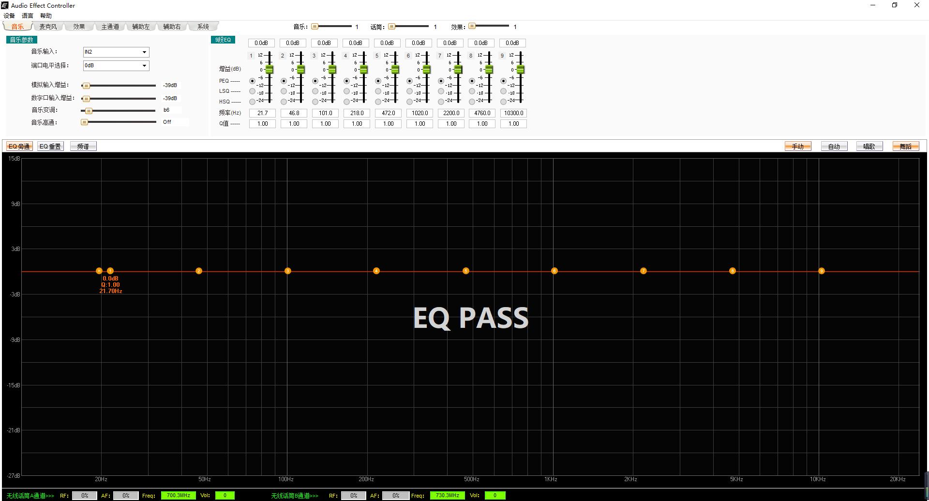
Task: Set band 9 filter to HSQ
Action: 503,102
